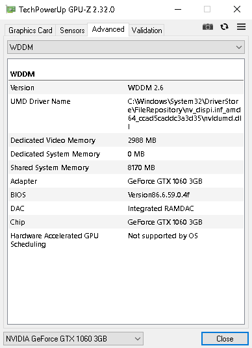Click the Dedicated Video Memory label
The width and height of the screenshot is (252, 348).
(53, 140)
